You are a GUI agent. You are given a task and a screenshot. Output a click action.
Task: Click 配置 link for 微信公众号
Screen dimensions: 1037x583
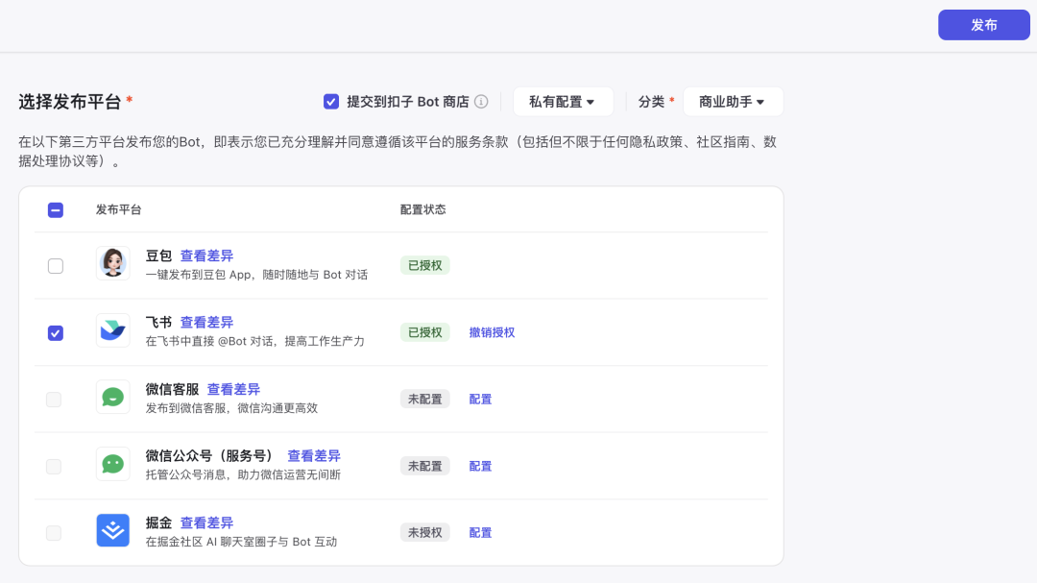[x=480, y=467]
